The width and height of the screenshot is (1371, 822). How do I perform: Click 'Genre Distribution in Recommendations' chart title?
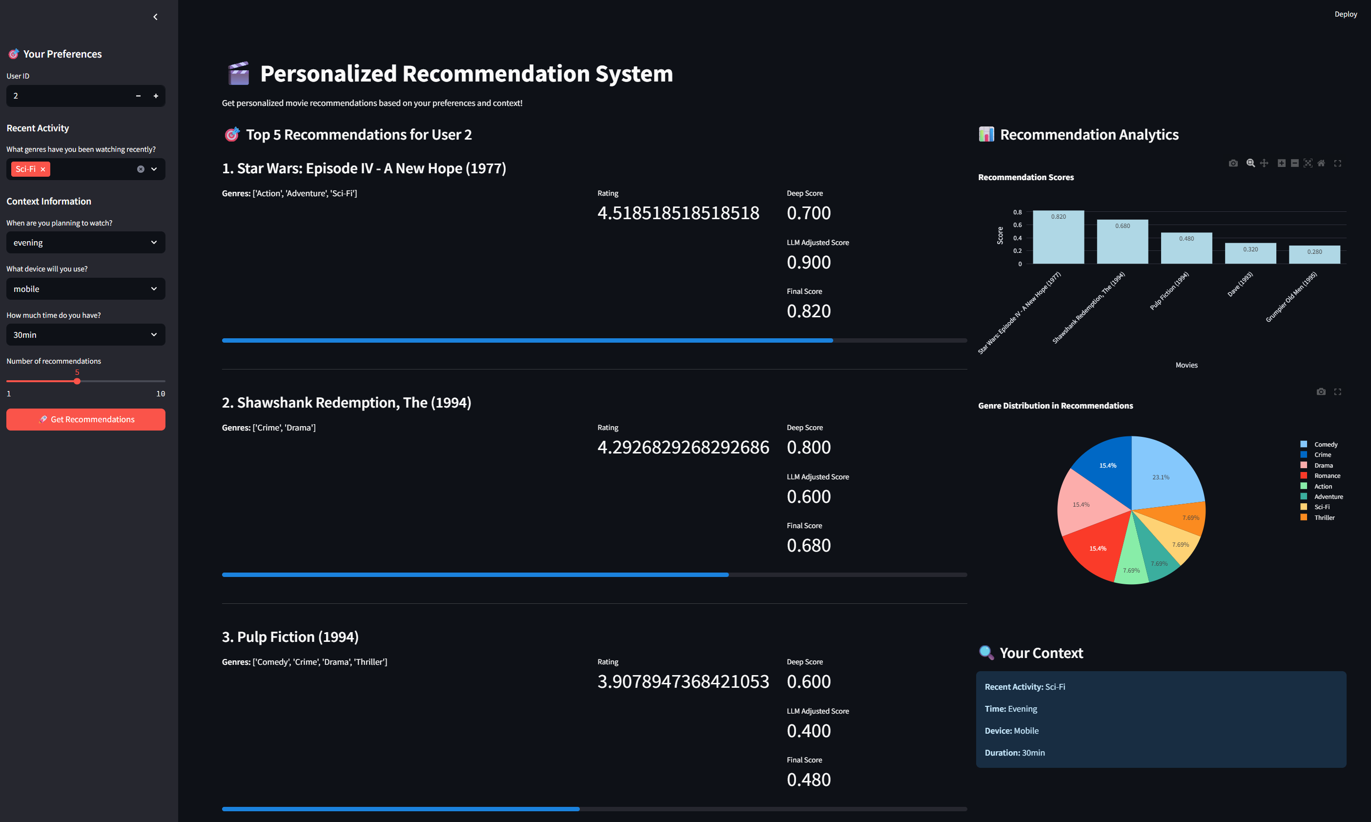pos(1055,406)
